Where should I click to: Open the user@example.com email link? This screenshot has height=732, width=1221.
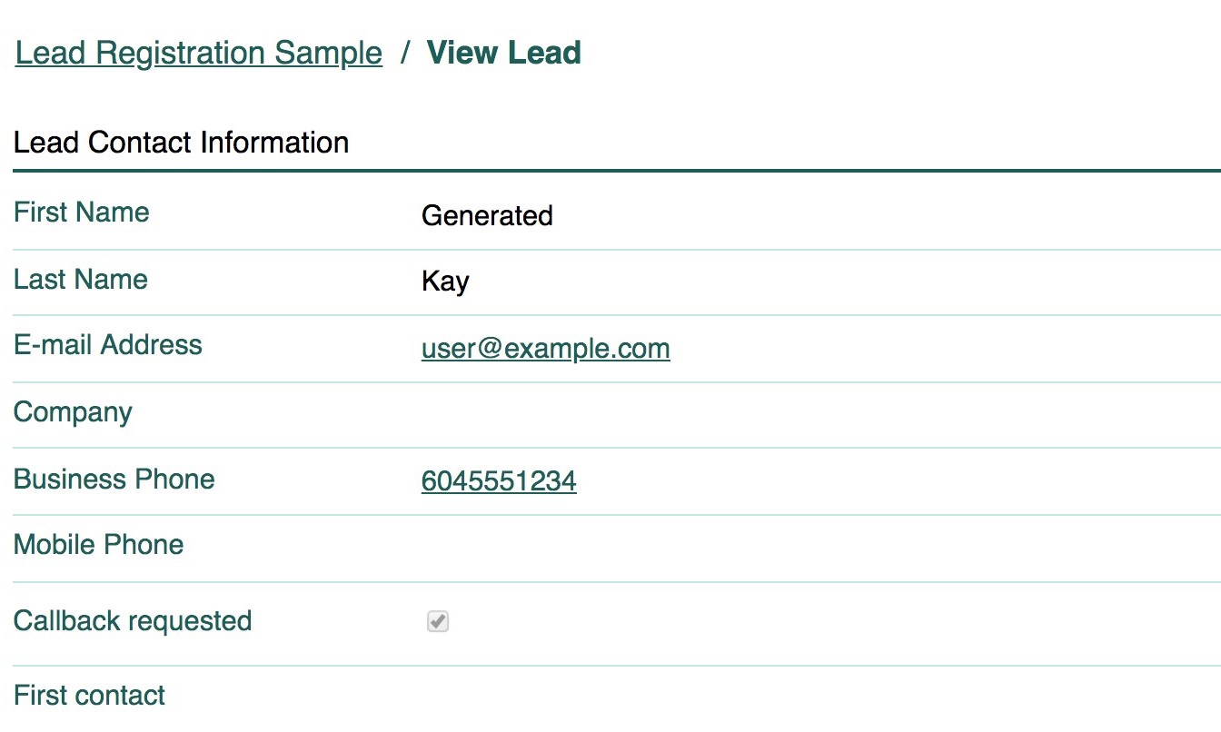point(545,349)
